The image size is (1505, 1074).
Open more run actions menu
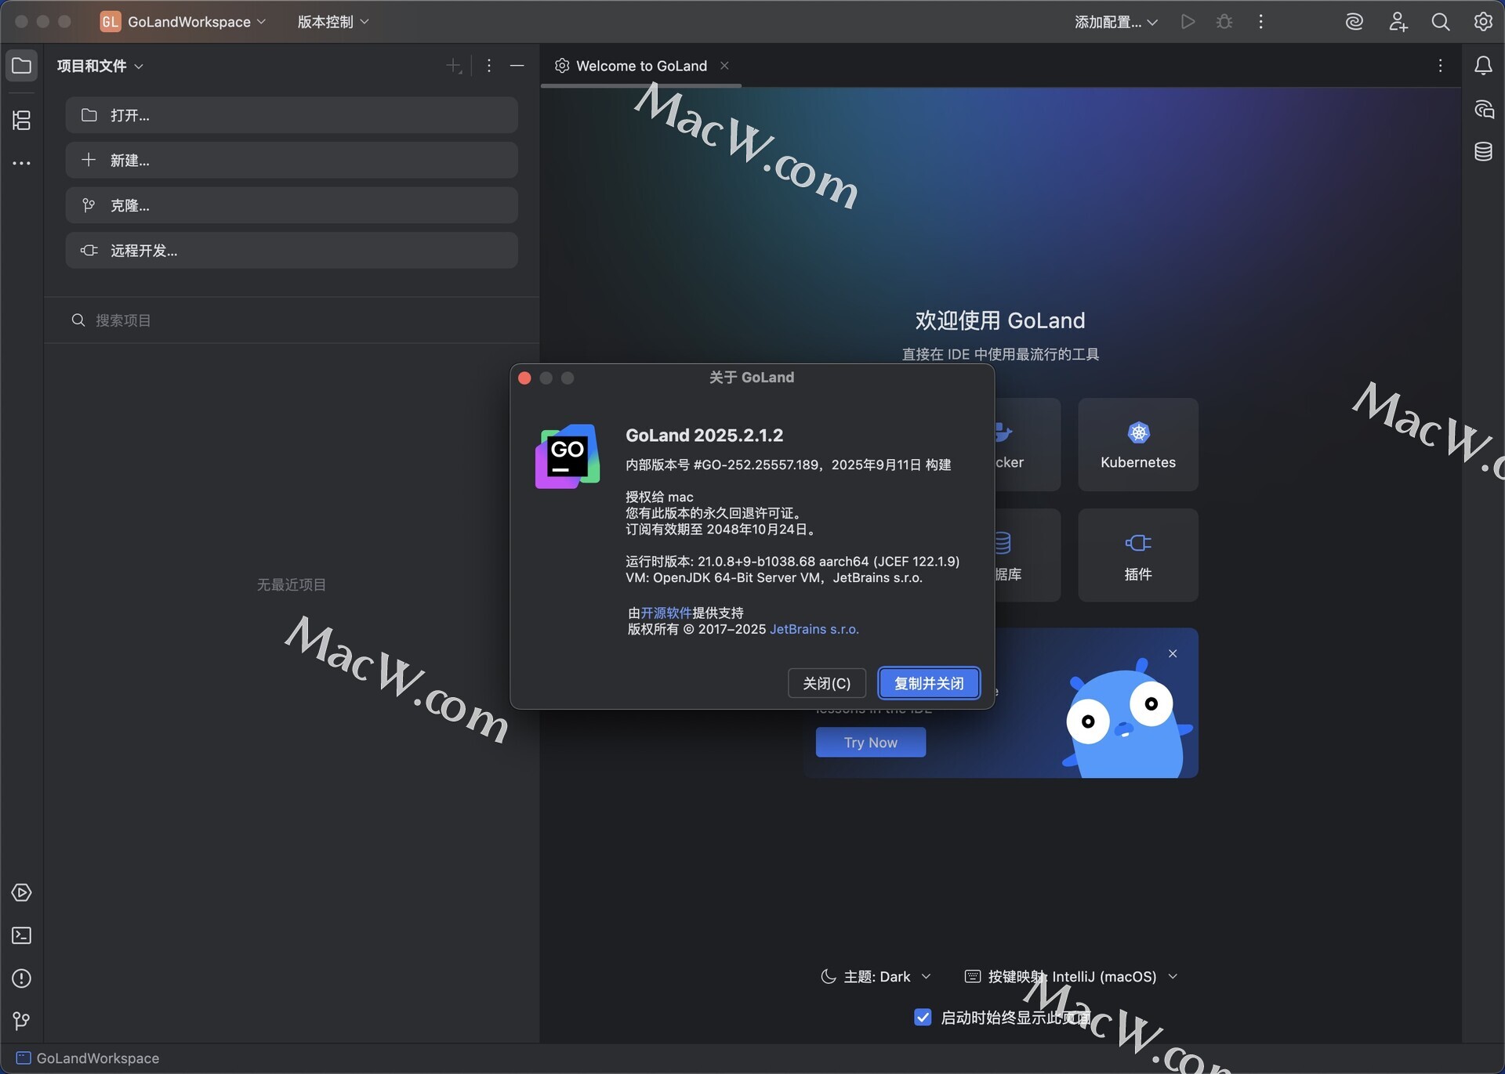(1260, 22)
